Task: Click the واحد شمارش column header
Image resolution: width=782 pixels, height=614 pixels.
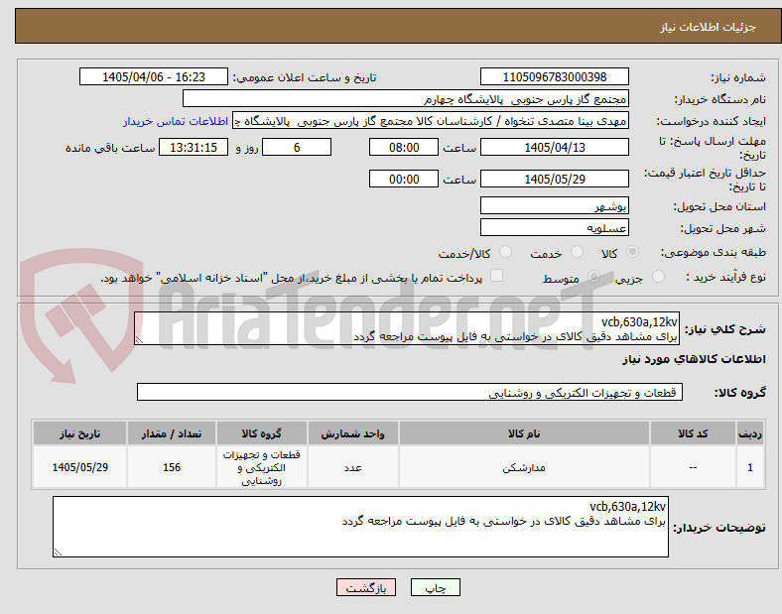Action: click(x=352, y=433)
